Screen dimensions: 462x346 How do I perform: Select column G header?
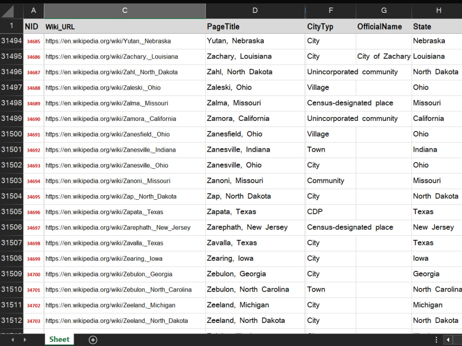pyautogui.click(x=383, y=11)
